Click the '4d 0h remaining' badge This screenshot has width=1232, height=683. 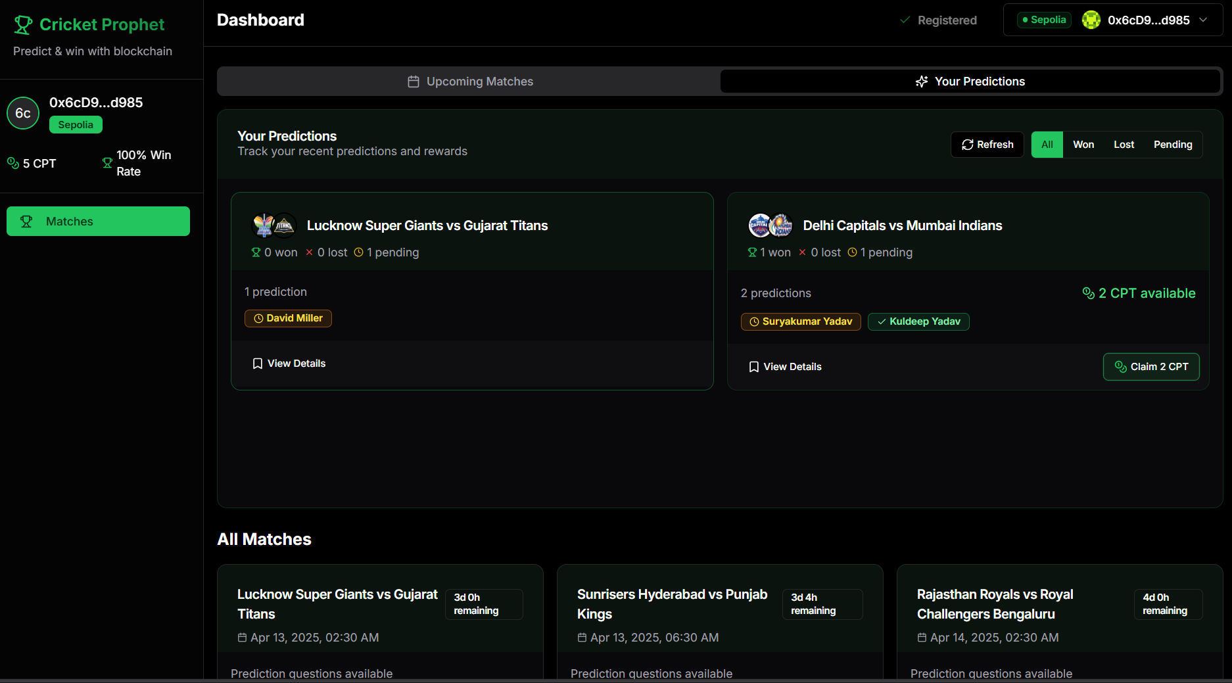coord(1168,604)
